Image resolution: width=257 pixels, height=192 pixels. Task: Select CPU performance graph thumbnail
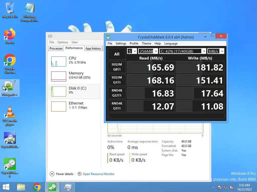59,61
